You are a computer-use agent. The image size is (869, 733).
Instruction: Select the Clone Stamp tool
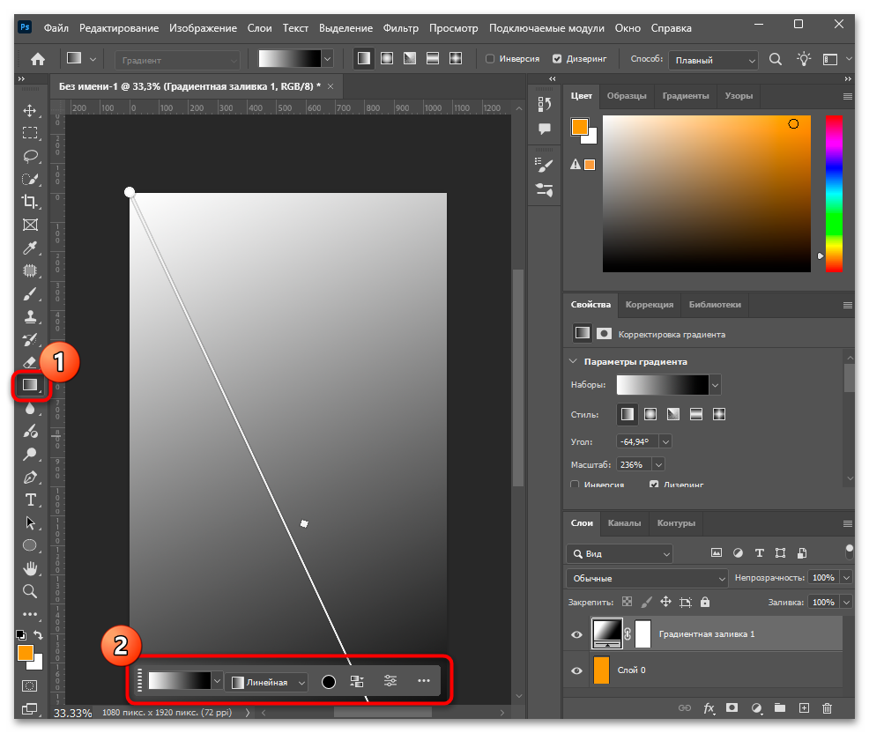(30, 316)
